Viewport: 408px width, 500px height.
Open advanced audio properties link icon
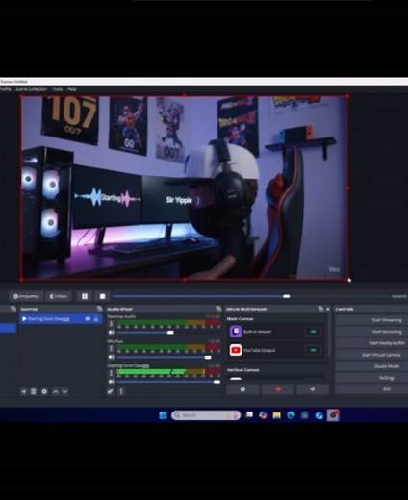coord(111,391)
